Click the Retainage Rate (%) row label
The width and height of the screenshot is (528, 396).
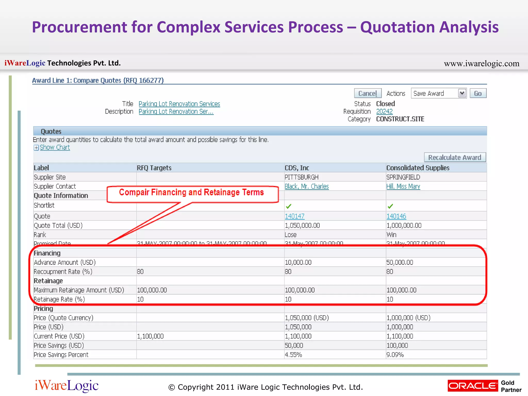[59, 299]
